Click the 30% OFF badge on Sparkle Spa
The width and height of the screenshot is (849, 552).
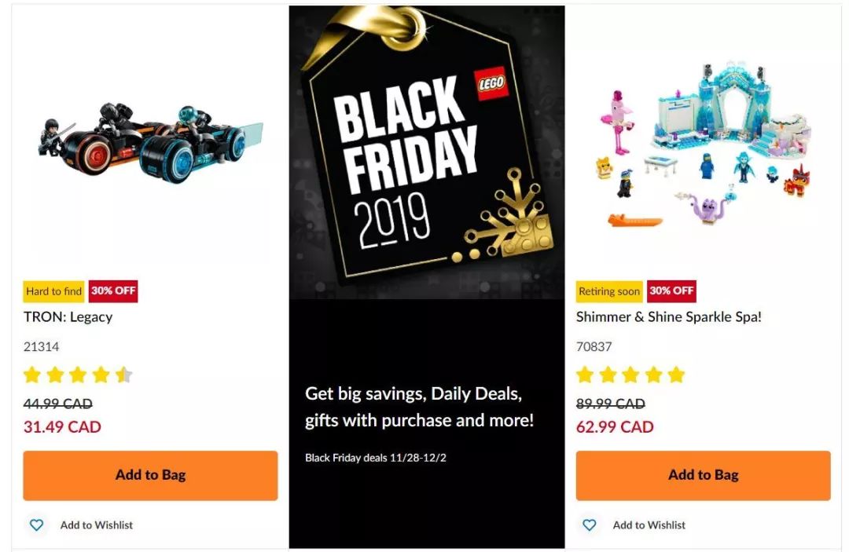(671, 291)
